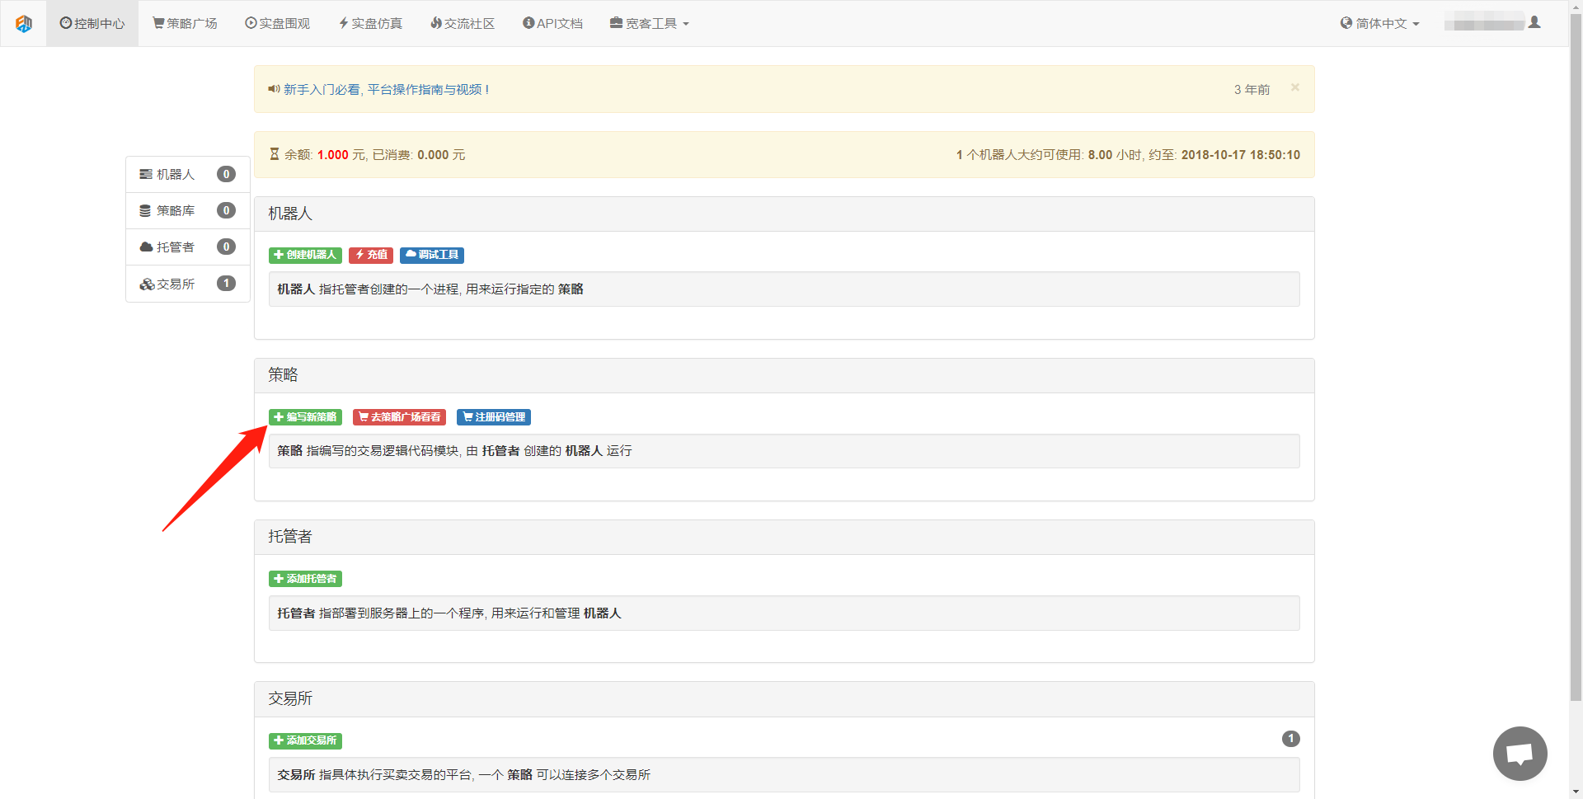Open the 简体中文 language dropdown
The height and width of the screenshot is (799, 1583).
click(x=1380, y=24)
